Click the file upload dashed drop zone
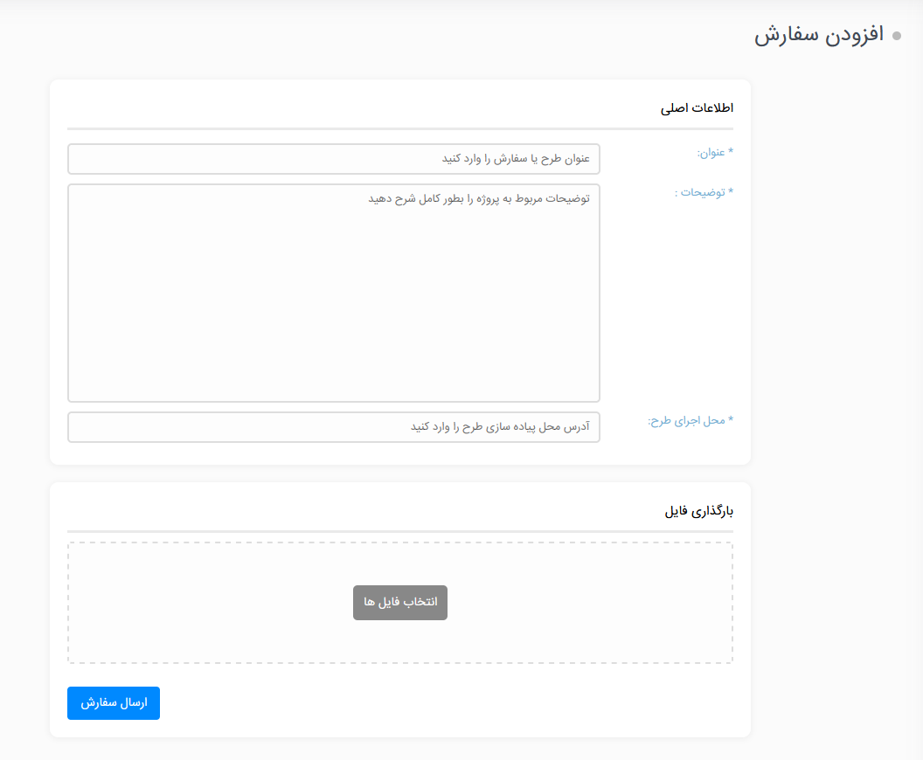This screenshot has height=760, width=923. click(x=400, y=603)
